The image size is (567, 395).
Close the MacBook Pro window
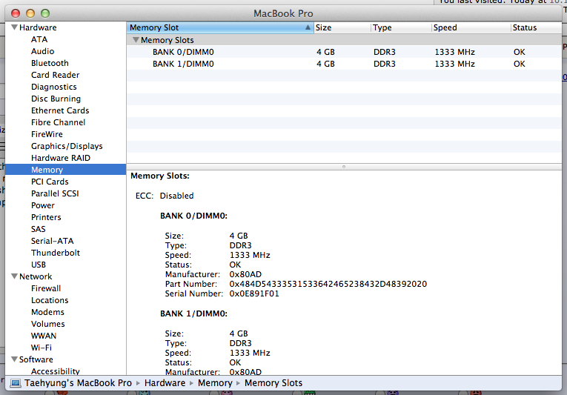[16, 13]
